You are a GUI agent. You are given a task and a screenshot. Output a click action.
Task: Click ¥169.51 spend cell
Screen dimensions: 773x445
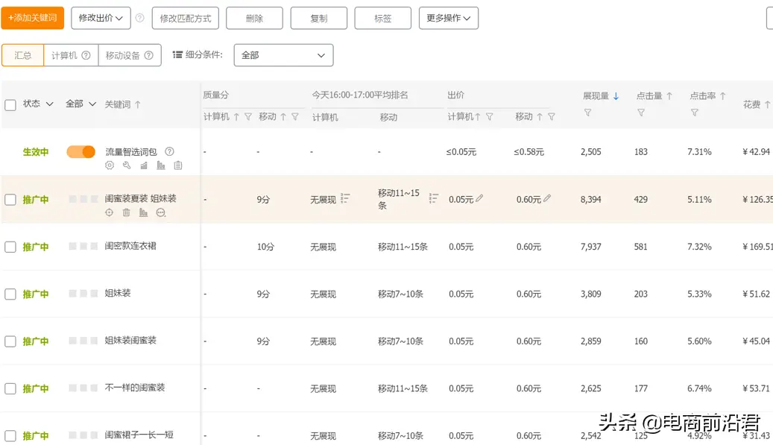click(757, 247)
